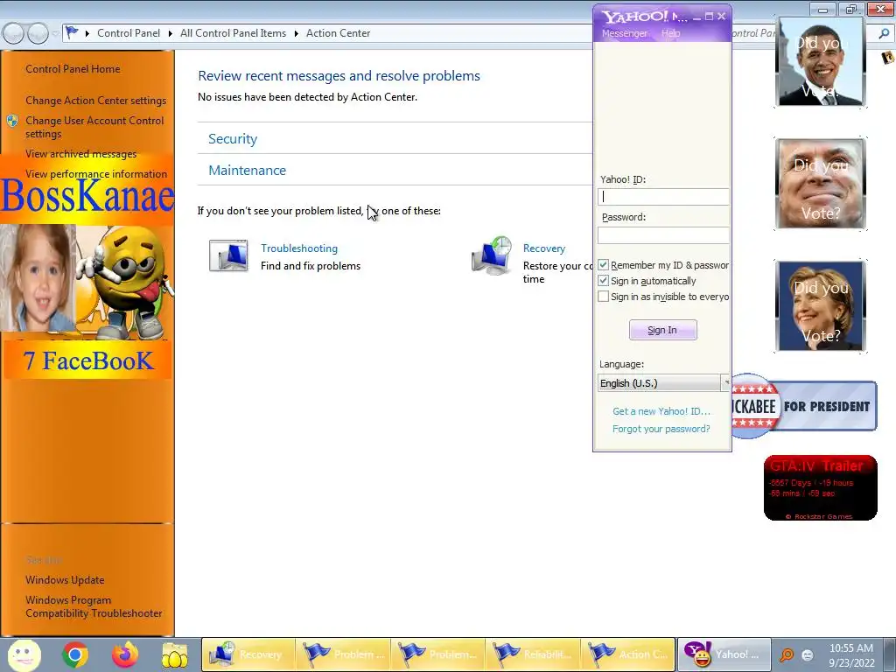Open the McCain 'Did you Vote?' gadget
This screenshot has width=896, height=672.
click(x=821, y=184)
